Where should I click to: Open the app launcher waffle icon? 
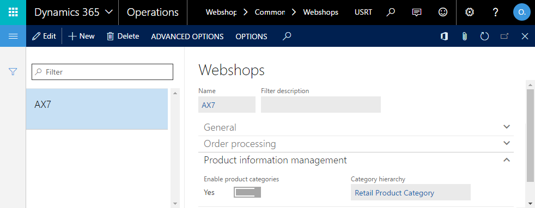click(13, 13)
